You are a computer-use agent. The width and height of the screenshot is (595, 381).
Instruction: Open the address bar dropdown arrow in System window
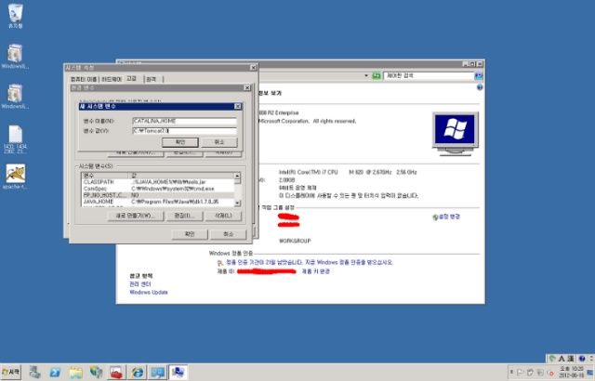[366, 76]
